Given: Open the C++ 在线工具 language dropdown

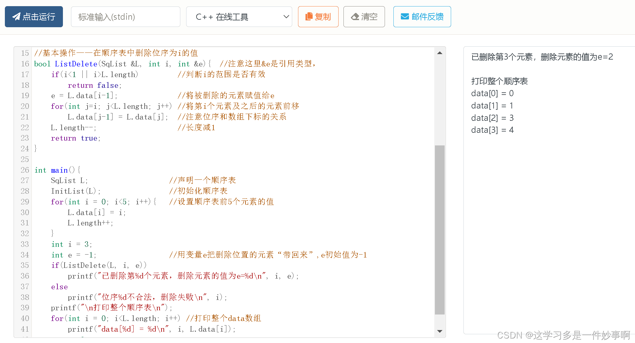Looking at the screenshot, I should tap(239, 17).
